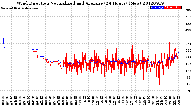Click the 21:35 time label
Viewport: 196px width, 106px height.
(x=161, y=100)
